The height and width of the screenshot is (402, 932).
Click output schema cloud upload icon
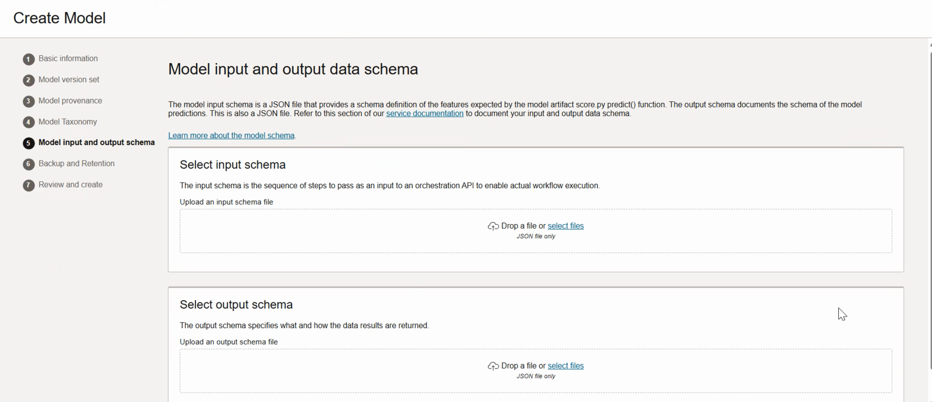click(x=493, y=366)
